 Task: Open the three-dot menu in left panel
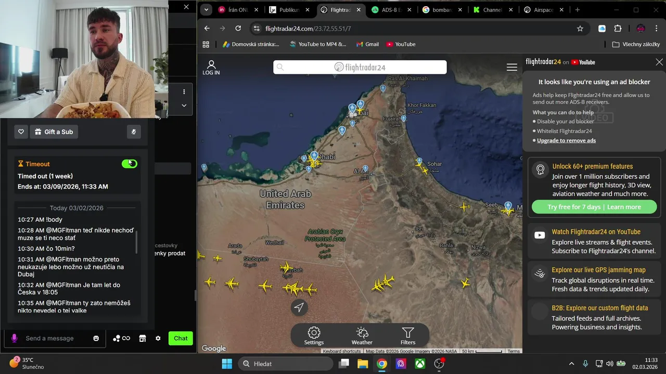[184, 91]
